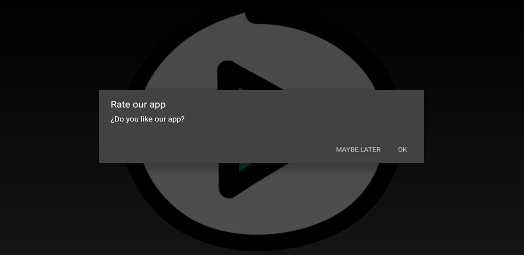The image size is (524, 255).
Task: Click the 'Rate our app' dialog title
Action: [x=138, y=105]
